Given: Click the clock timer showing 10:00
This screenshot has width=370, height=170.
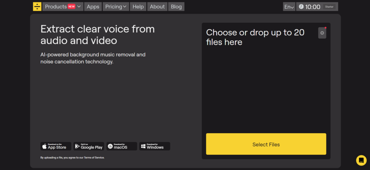Looking at the screenshot, I should pyautogui.click(x=310, y=7).
